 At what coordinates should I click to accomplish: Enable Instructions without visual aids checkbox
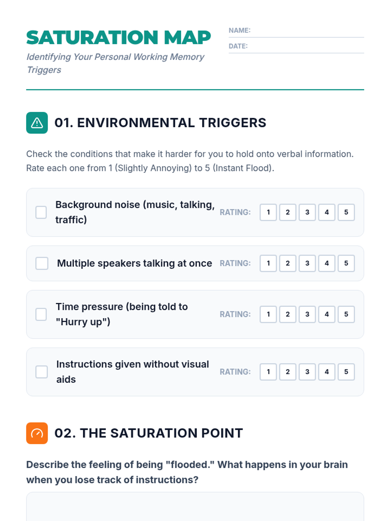42,372
